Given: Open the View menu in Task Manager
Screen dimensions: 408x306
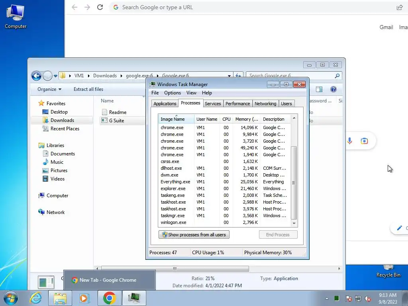Looking at the screenshot, I should (191, 93).
